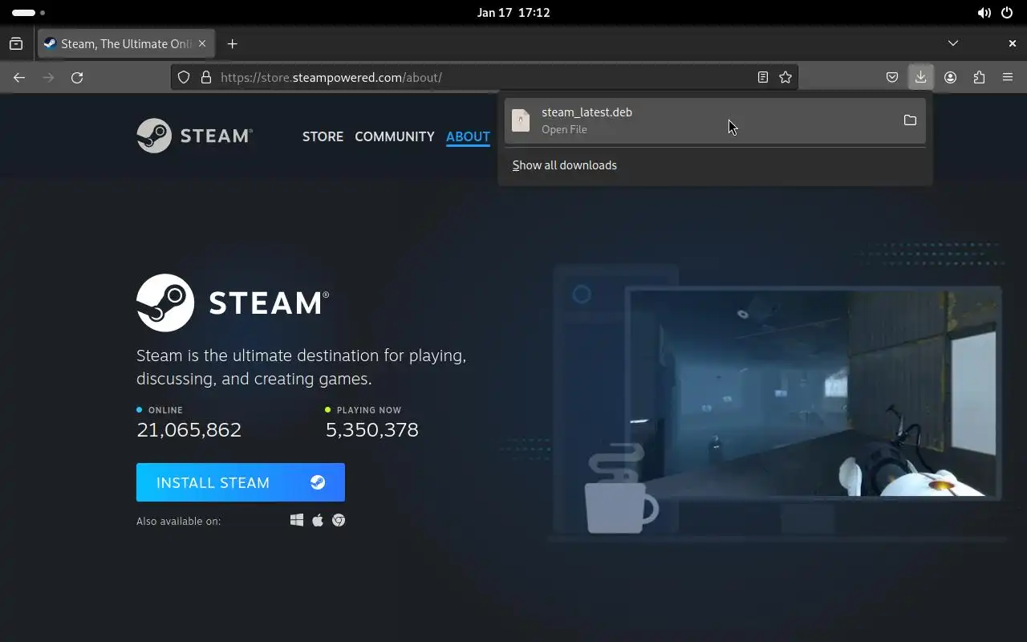This screenshot has height=642, width=1027.
Task: Close the Steam tab
Action: click(x=202, y=43)
